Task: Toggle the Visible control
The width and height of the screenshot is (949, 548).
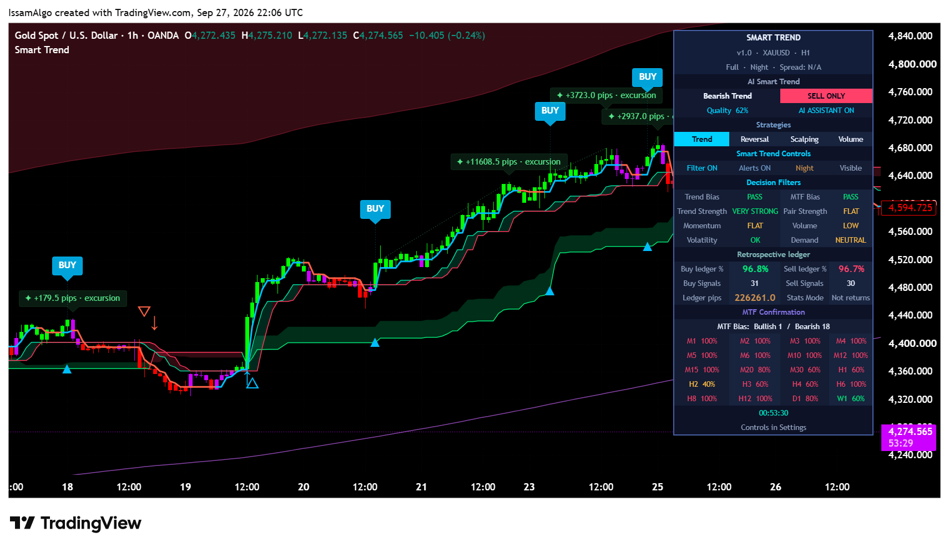Action: pyautogui.click(x=850, y=168)
